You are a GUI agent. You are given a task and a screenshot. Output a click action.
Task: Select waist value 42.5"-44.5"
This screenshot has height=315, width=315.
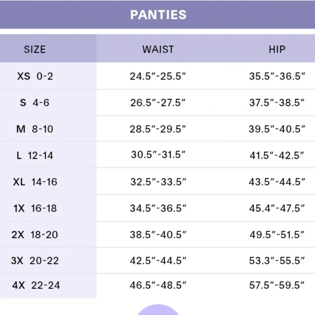coord(158,261)
